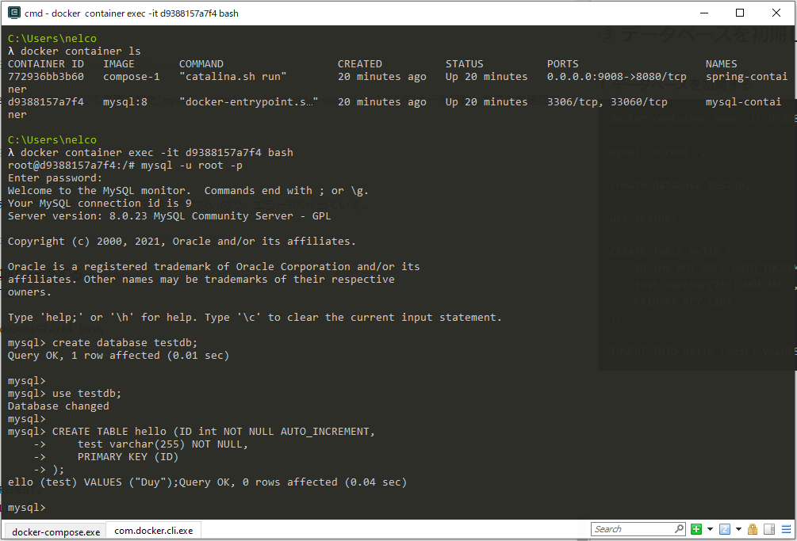Click the compose-1 image name
The height and width of the screenshot is (541, 797).
click(x=132, y=77)
